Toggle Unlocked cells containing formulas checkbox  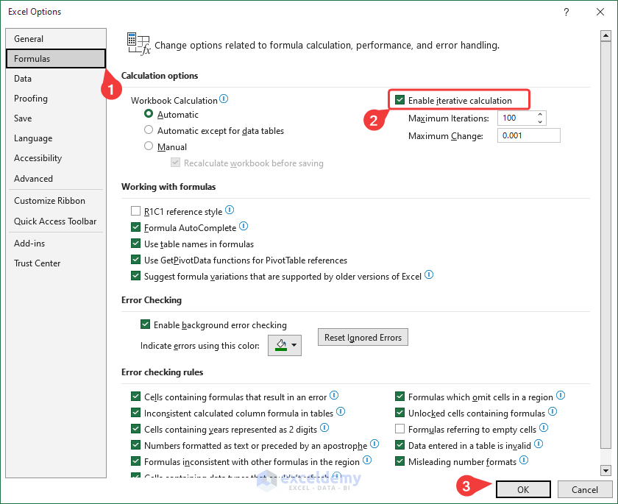click(399, 413)
